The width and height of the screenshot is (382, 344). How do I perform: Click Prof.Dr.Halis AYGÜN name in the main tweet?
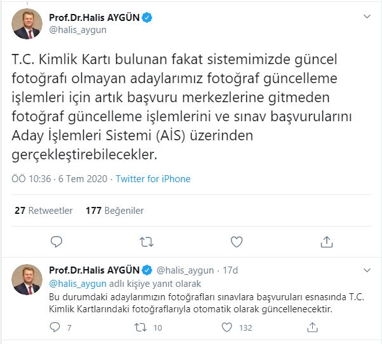94,17
